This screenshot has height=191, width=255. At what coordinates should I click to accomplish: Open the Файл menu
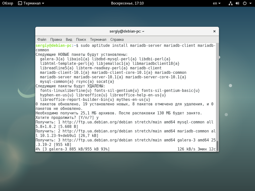[x=42, y=40]
